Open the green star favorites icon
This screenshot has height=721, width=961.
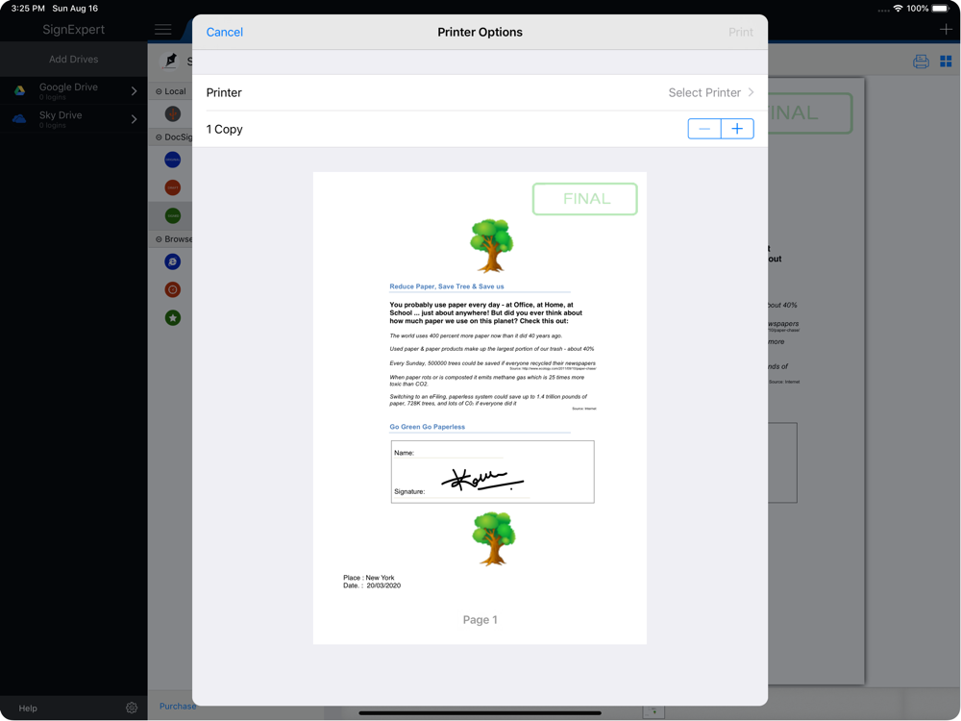173,318
